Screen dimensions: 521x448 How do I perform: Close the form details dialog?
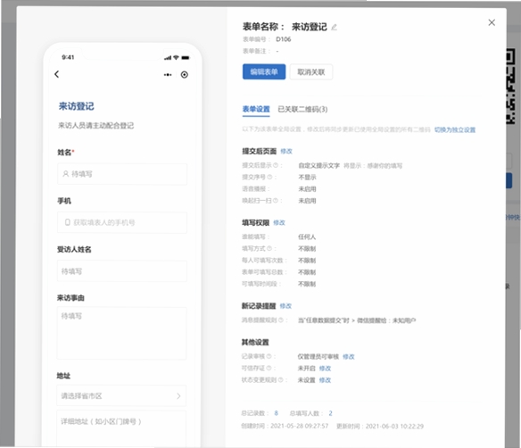[492, 22]
